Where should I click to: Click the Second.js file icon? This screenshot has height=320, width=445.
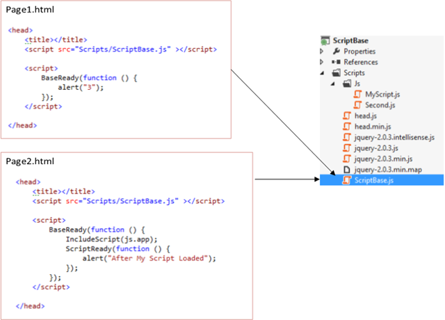point(357,105)
